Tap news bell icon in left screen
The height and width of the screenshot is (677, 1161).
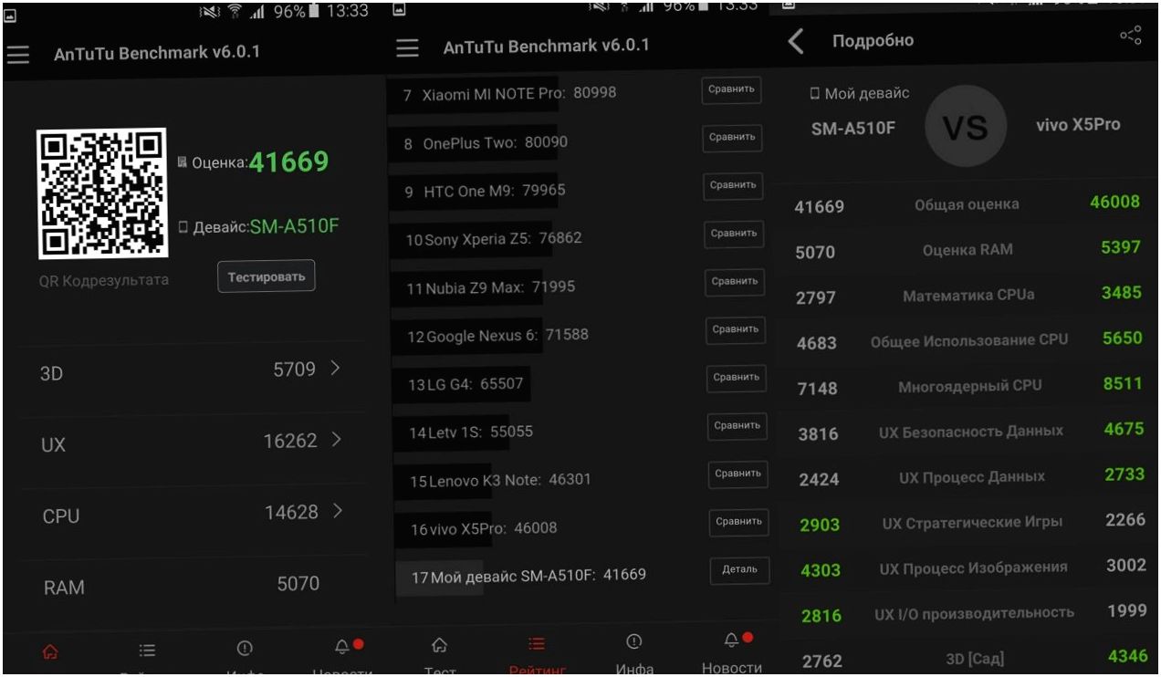pyautogui.click(x=342, y=647)
